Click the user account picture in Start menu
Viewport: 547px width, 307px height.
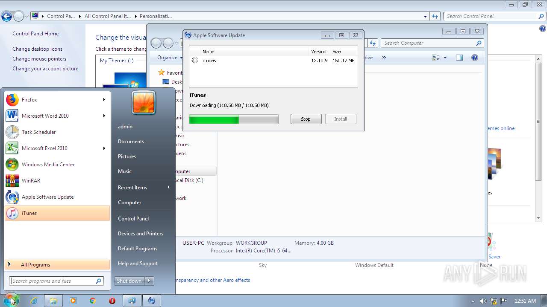point(144,103)
